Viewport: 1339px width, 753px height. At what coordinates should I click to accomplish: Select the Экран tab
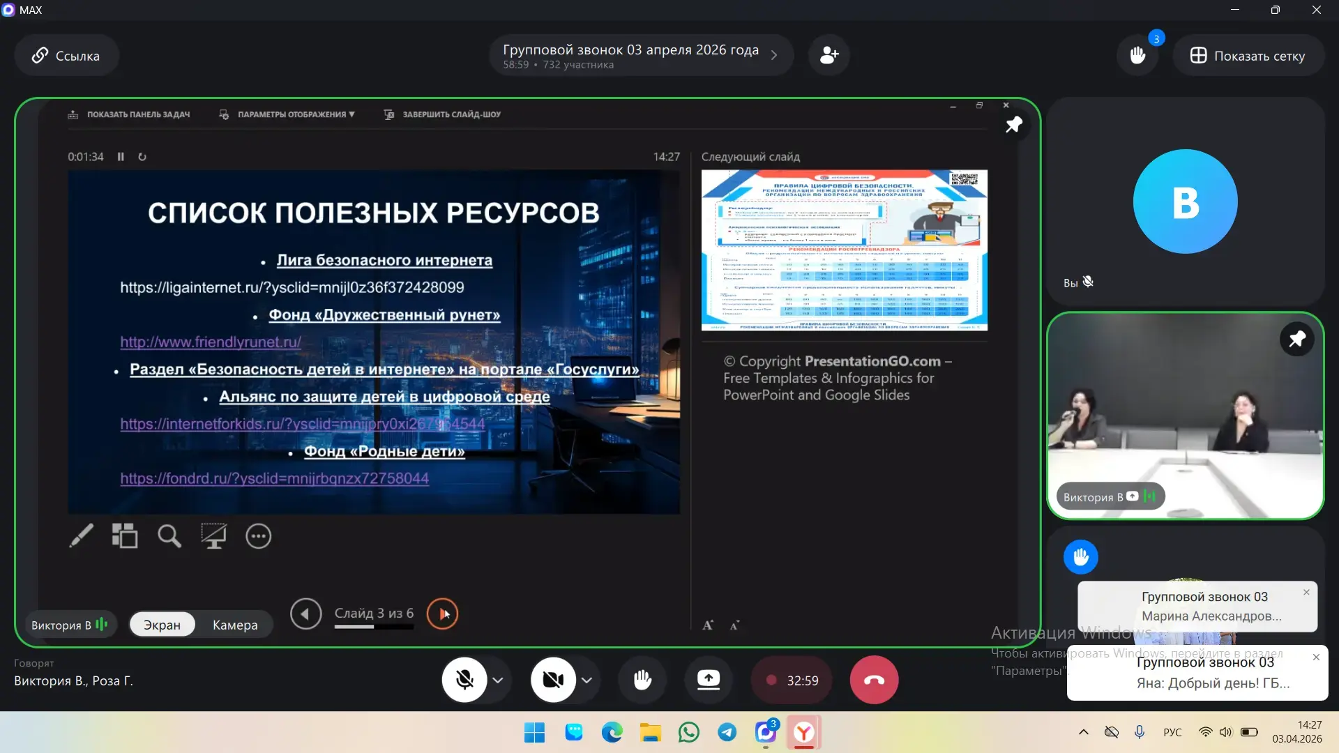pos(162,625)
